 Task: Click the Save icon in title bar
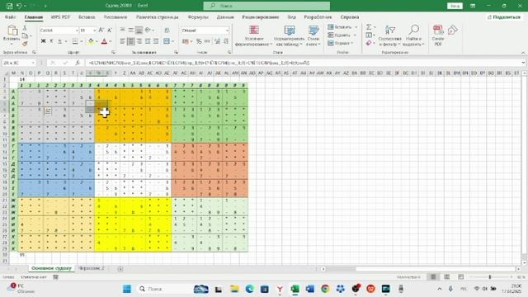[9, 6]
